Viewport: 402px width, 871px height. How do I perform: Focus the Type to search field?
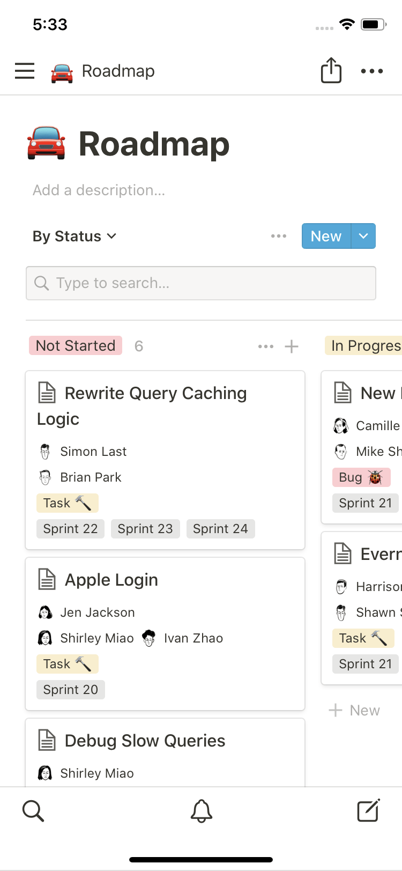pos(201,283)
